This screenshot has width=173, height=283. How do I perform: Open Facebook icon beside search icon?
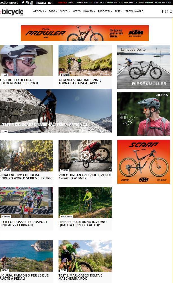pos(162,11)
